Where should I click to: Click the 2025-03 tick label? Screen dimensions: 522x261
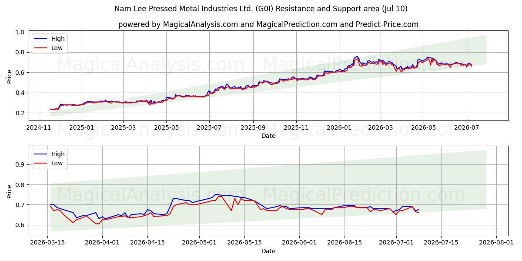tap(123, 127)
